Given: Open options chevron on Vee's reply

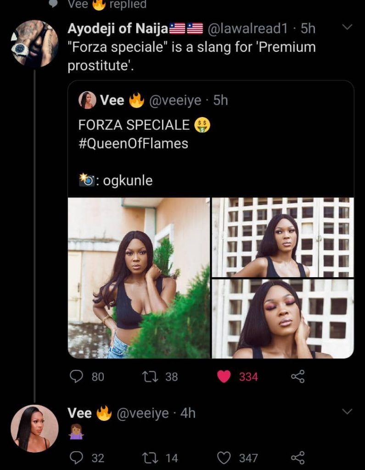Looking at the screenshot, I should tap(348, 411).
